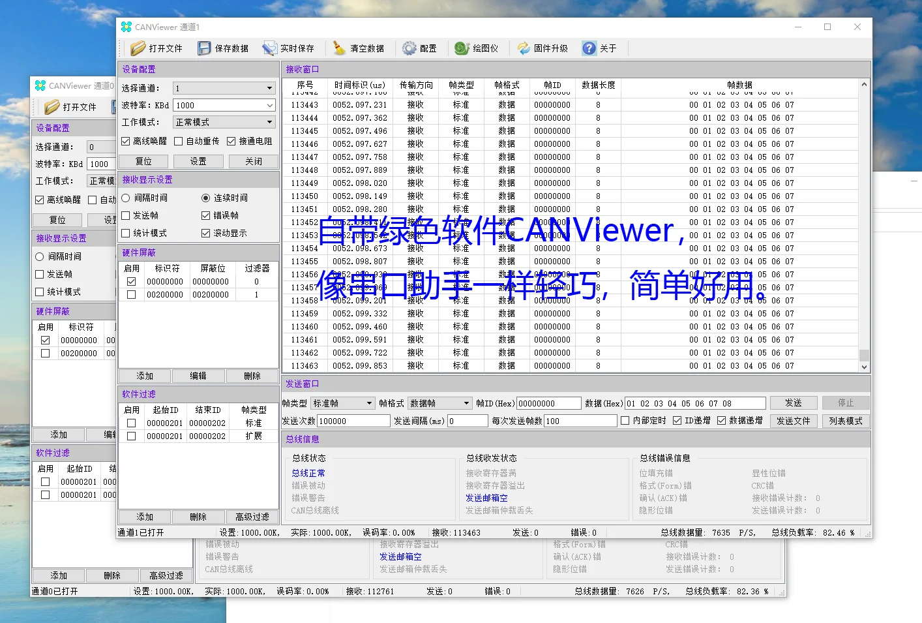Open 选择通道 dropdown in 通道1 window
Image resolution: width=922 pixels, height=623 pixels.
pos(224,88)
